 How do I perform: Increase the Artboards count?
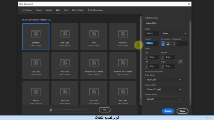[174, 43]
